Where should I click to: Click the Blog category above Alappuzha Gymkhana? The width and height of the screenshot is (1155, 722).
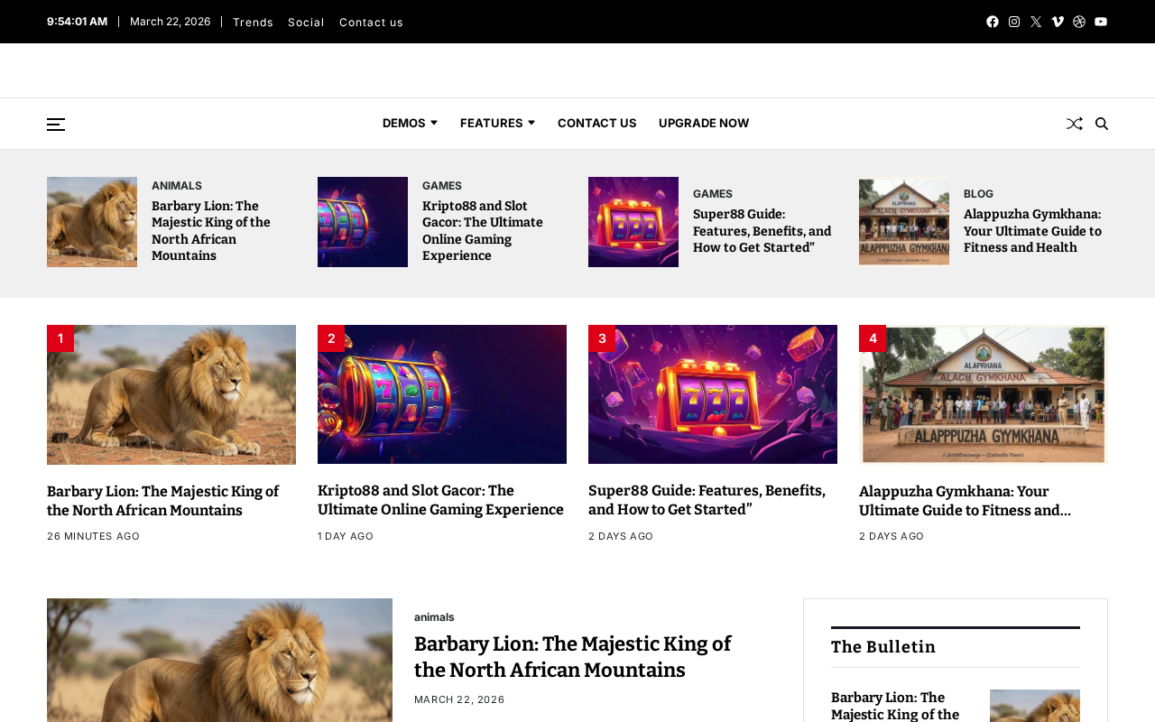pyautogui.click(x=978, y=194)
